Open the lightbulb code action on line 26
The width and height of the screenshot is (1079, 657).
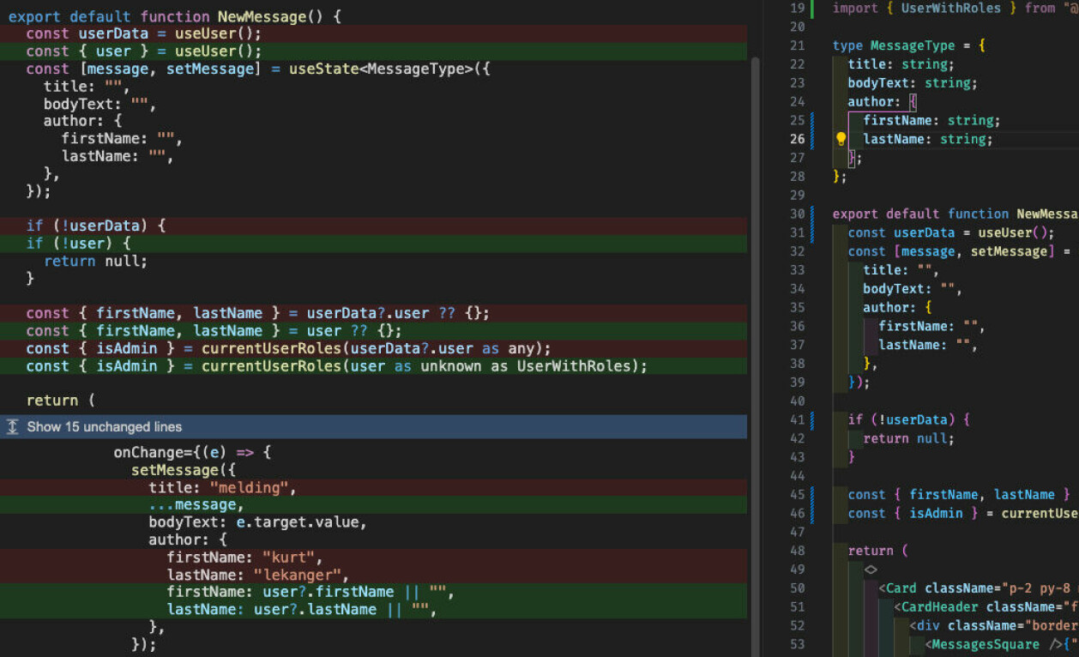point(841,139)
